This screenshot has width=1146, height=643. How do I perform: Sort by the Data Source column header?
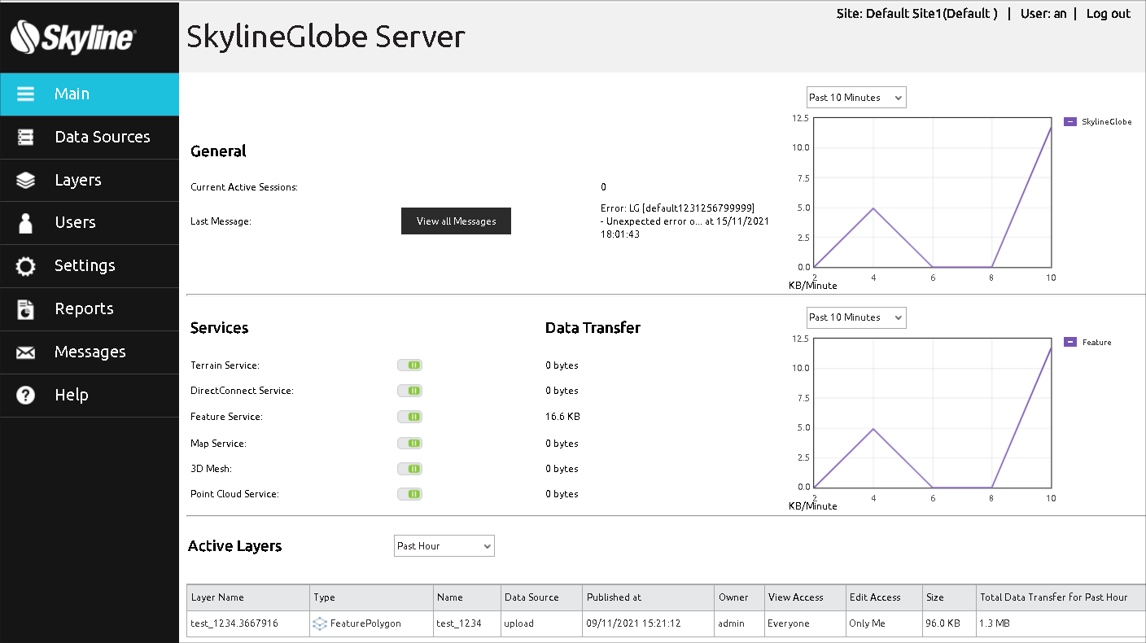tap(541, 597)
